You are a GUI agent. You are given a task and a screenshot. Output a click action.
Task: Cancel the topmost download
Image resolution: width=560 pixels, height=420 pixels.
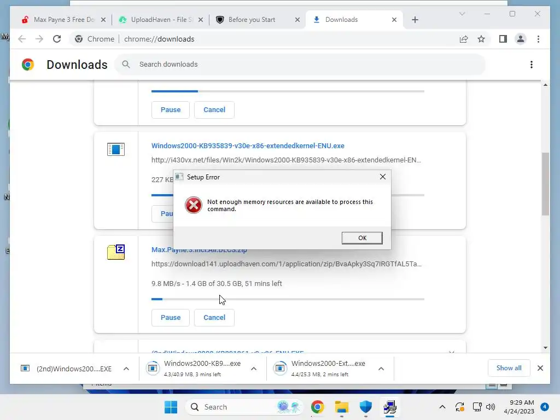pos(214,109)
